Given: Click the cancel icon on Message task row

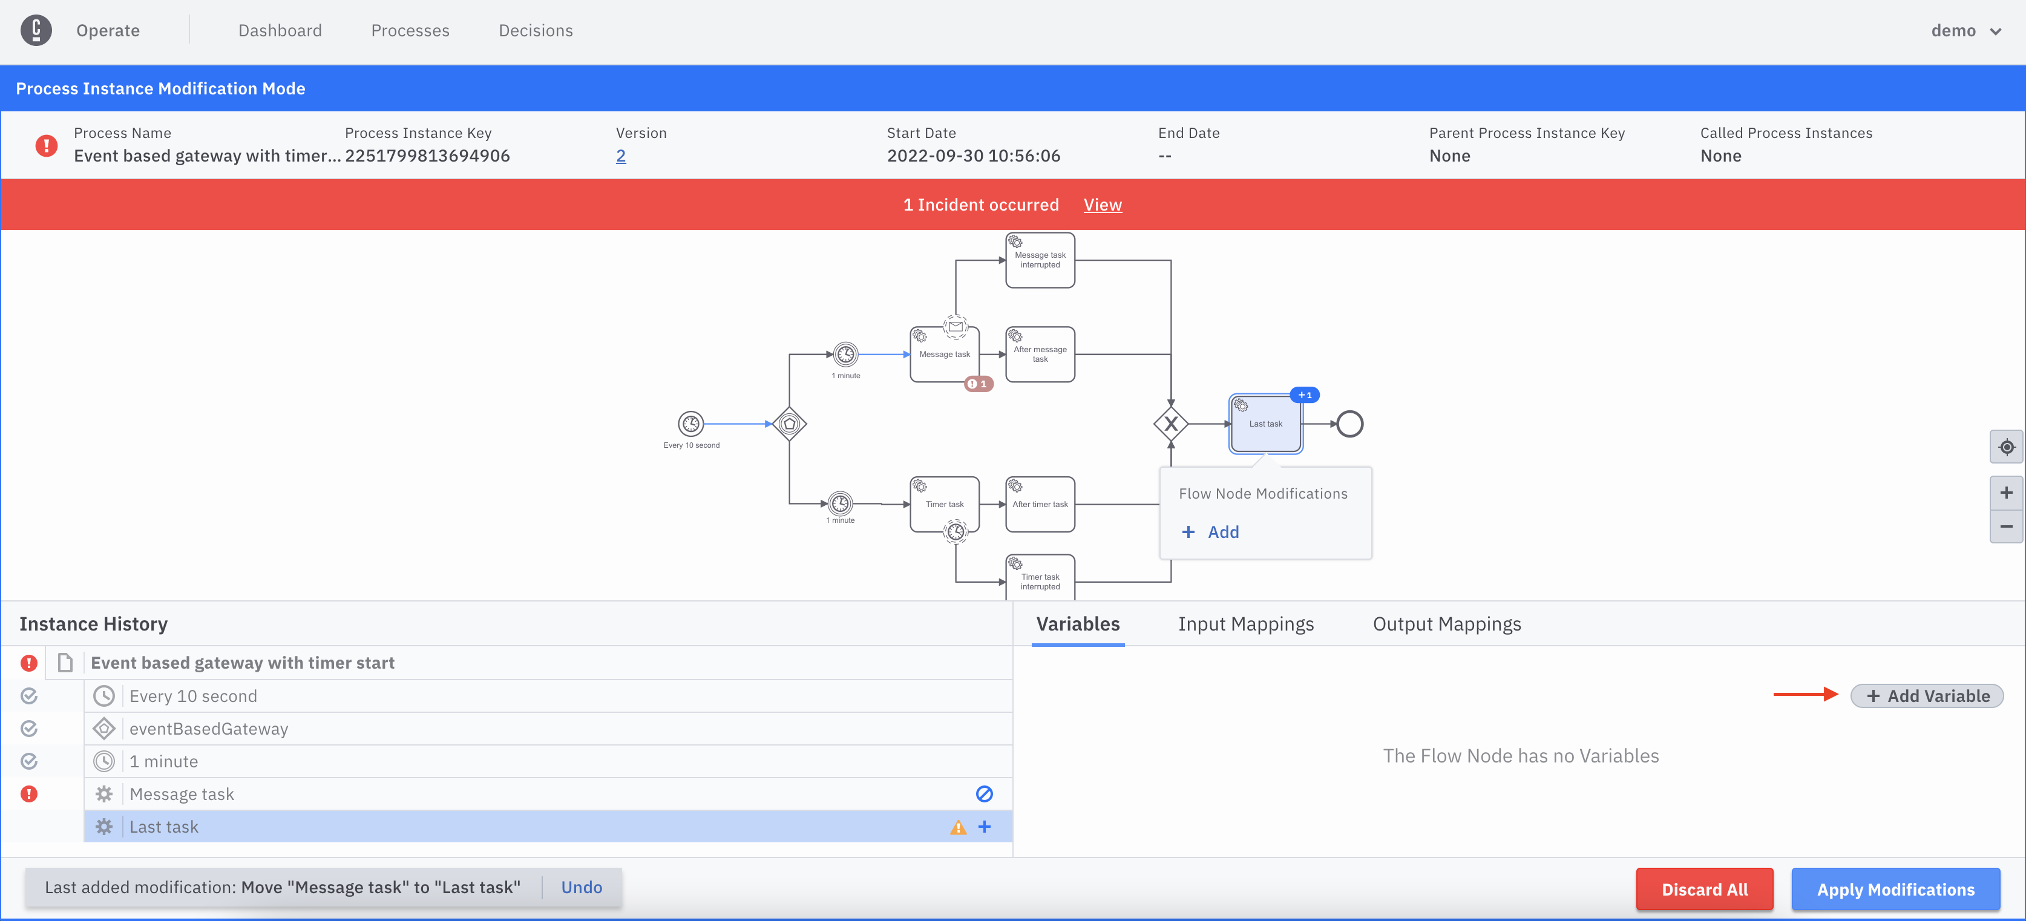Looking at the screenshot, I should pyautogui.click(x=982, y=793).
